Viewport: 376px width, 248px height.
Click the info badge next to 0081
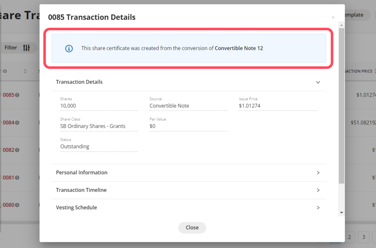17,178
